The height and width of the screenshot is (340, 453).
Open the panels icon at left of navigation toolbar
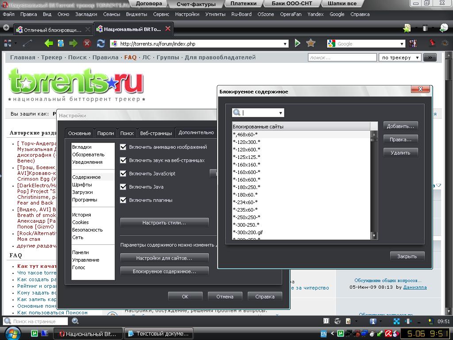pos(8,43)
